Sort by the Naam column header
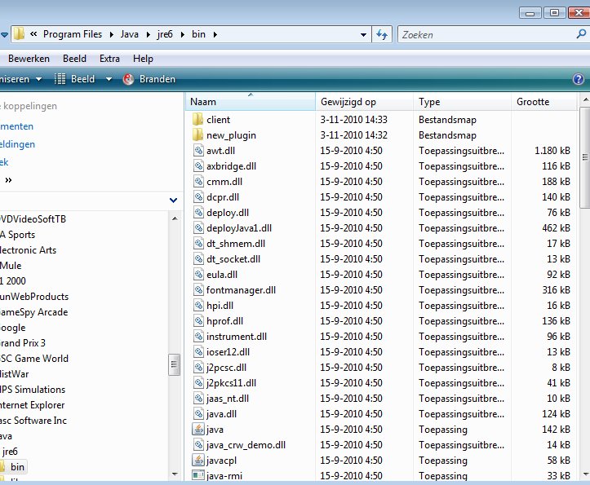The width and height of the screenshot is (590, 485). tap(251, 102)
